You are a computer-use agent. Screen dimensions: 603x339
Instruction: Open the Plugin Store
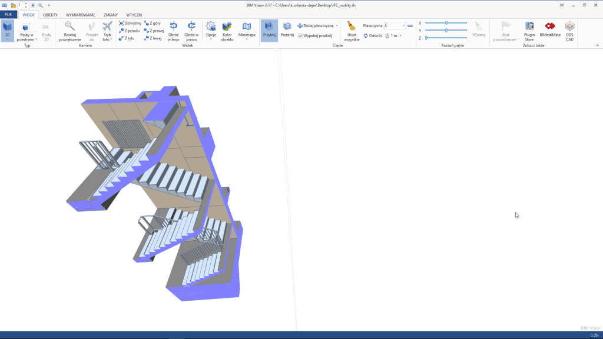(529, 26)
